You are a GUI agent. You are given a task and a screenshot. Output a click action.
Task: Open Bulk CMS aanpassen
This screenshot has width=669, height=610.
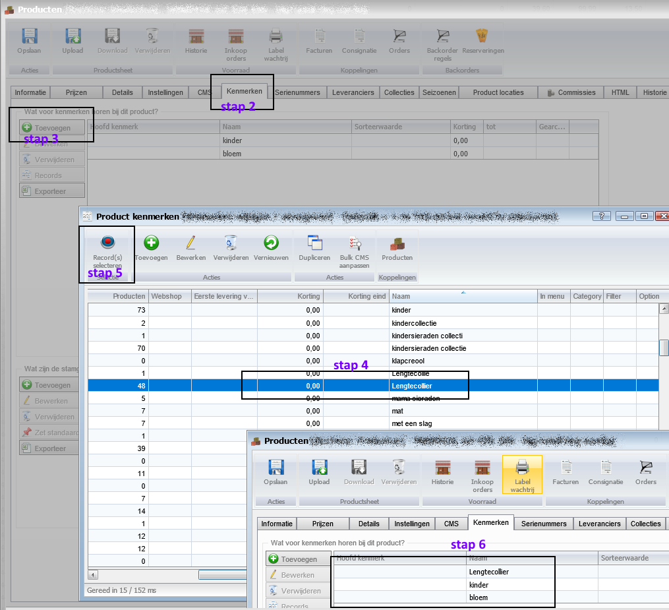355,243
